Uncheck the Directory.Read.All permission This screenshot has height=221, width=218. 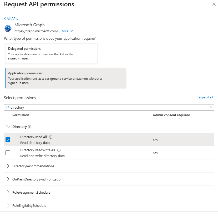(x=8, y=140)
